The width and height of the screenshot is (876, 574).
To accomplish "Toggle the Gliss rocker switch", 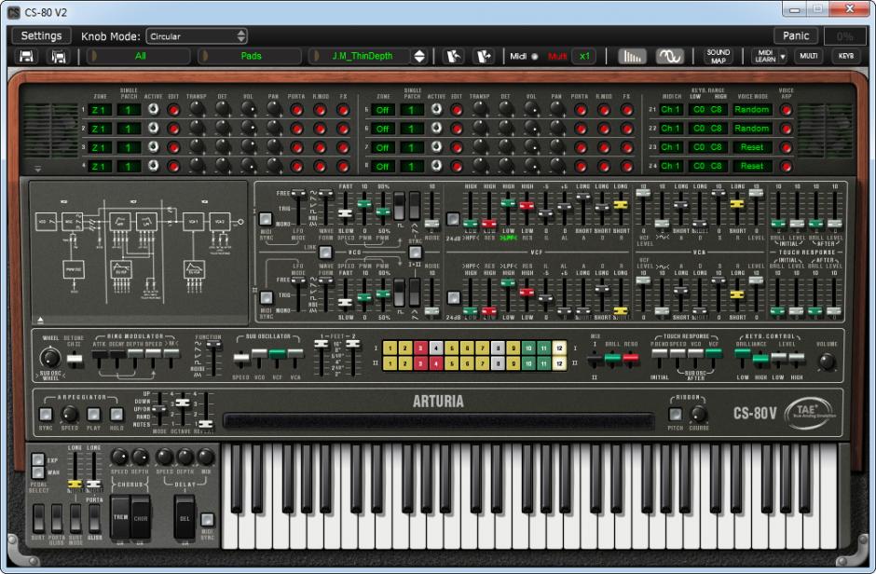I will point(94,519).
